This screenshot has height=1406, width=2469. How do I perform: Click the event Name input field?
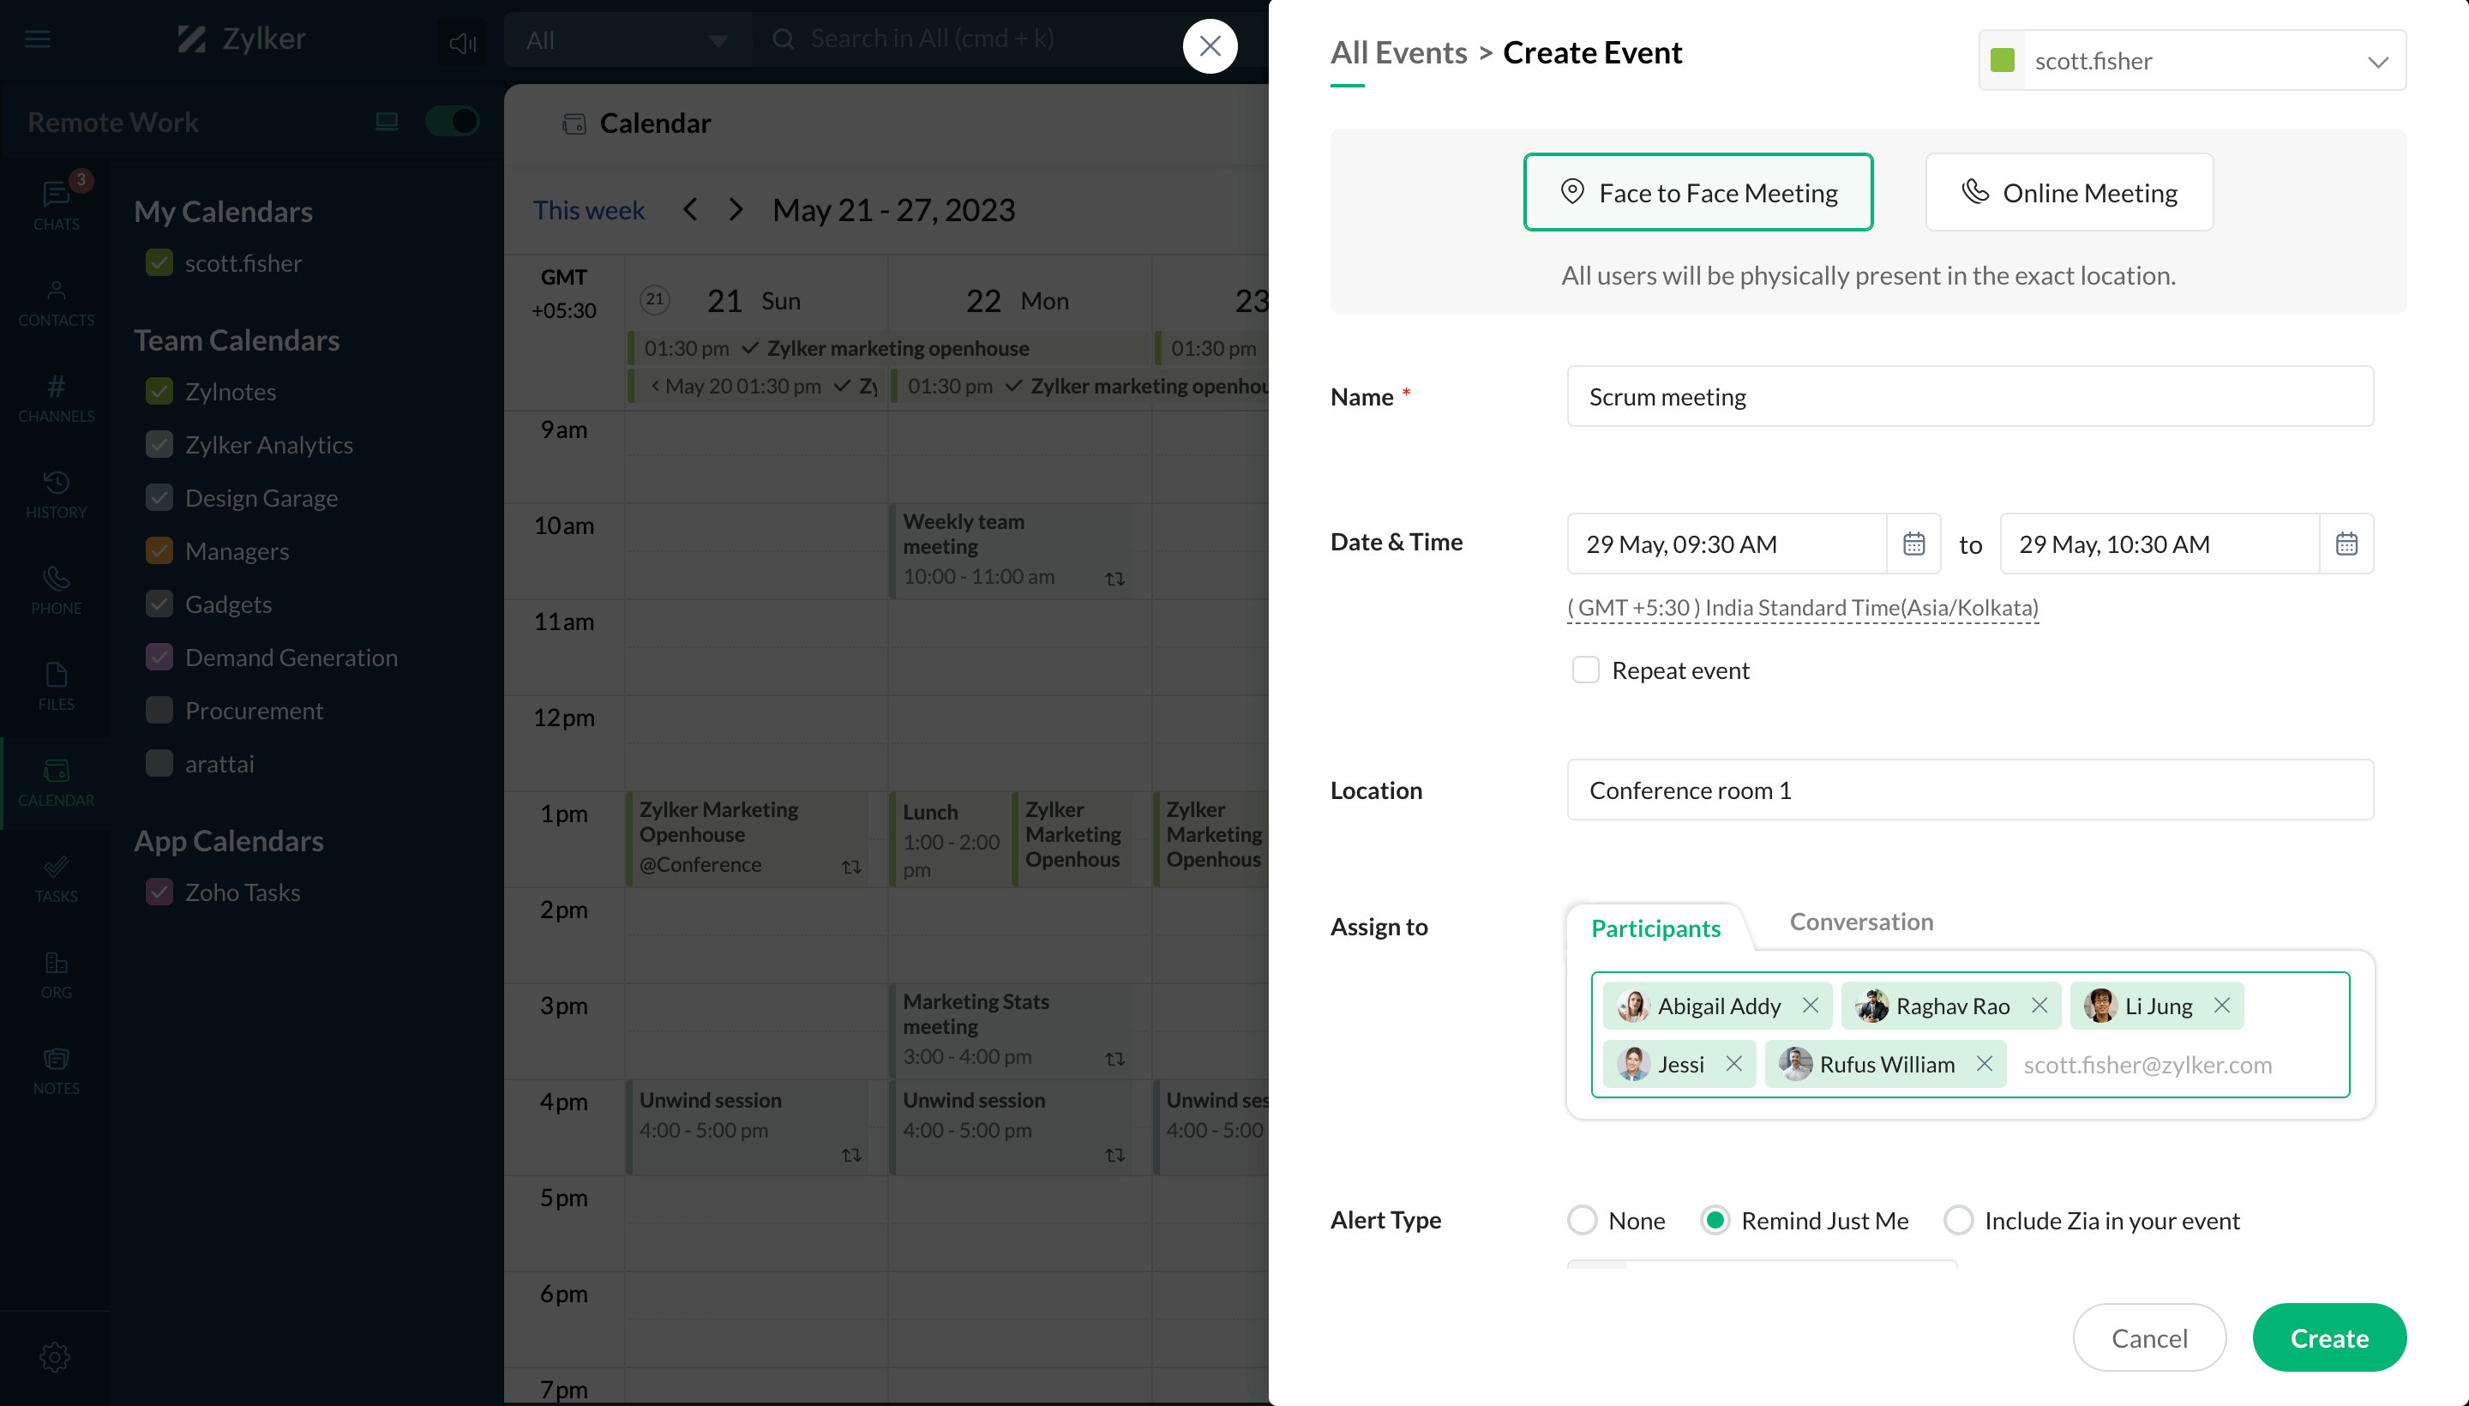tap(1970, 396)
